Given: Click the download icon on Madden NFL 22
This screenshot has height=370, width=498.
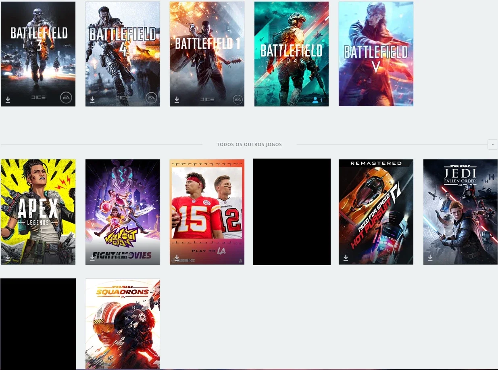Looking at the screenshot, I should coord(177,257).
